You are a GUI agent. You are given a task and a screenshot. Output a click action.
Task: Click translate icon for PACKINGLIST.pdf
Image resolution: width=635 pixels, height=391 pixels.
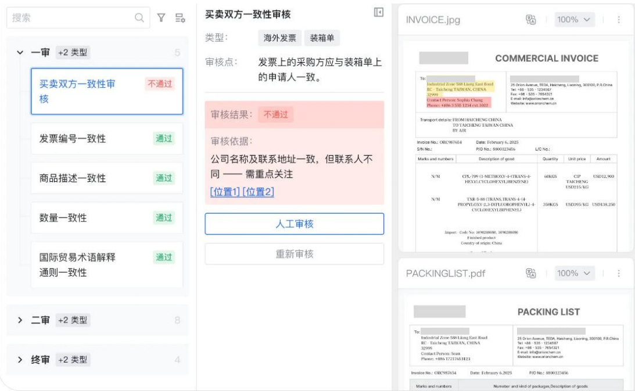[530, 273]
